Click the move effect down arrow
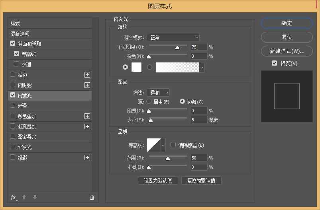The image size is (320, 210). (x=35, y=197)
